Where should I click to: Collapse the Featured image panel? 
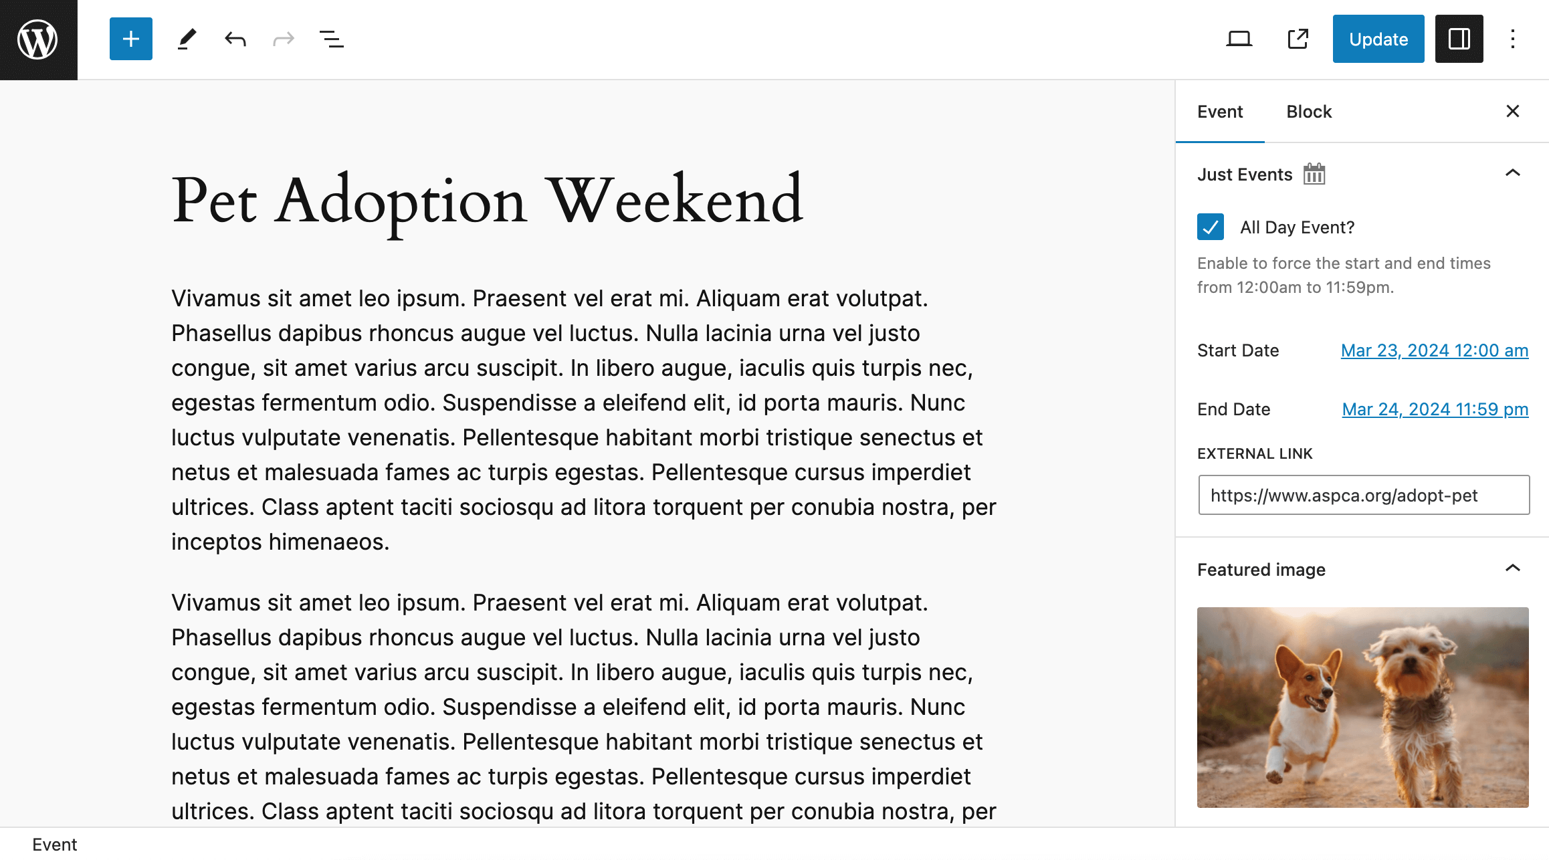pos(1514,570)
